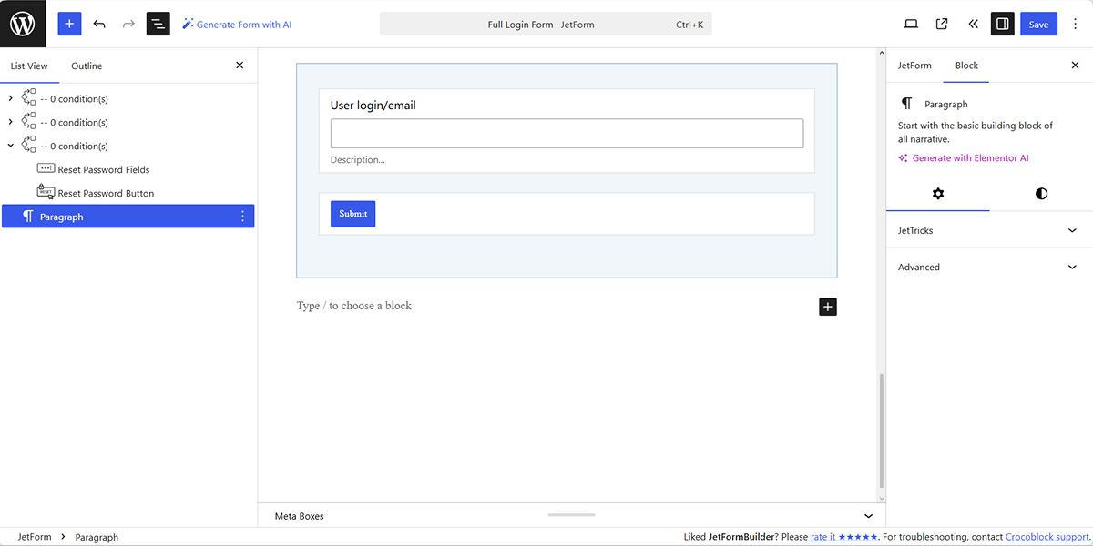Grab the Meta Boxes resize handle

571,515
